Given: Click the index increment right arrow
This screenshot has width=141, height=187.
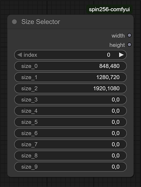Looking at the screenshot, I should coord(121,55).
